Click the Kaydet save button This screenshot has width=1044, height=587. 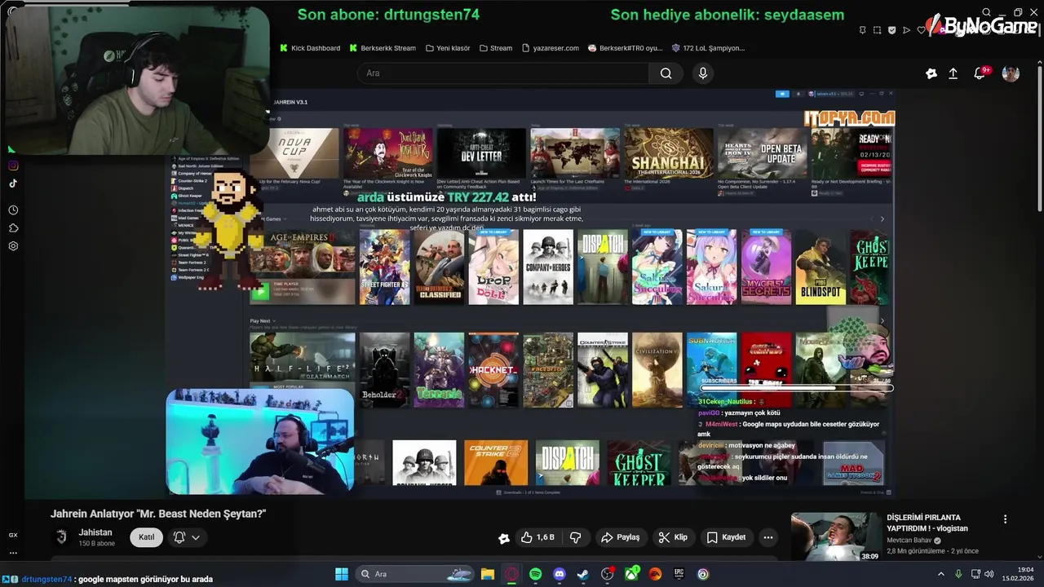[726, 537]
